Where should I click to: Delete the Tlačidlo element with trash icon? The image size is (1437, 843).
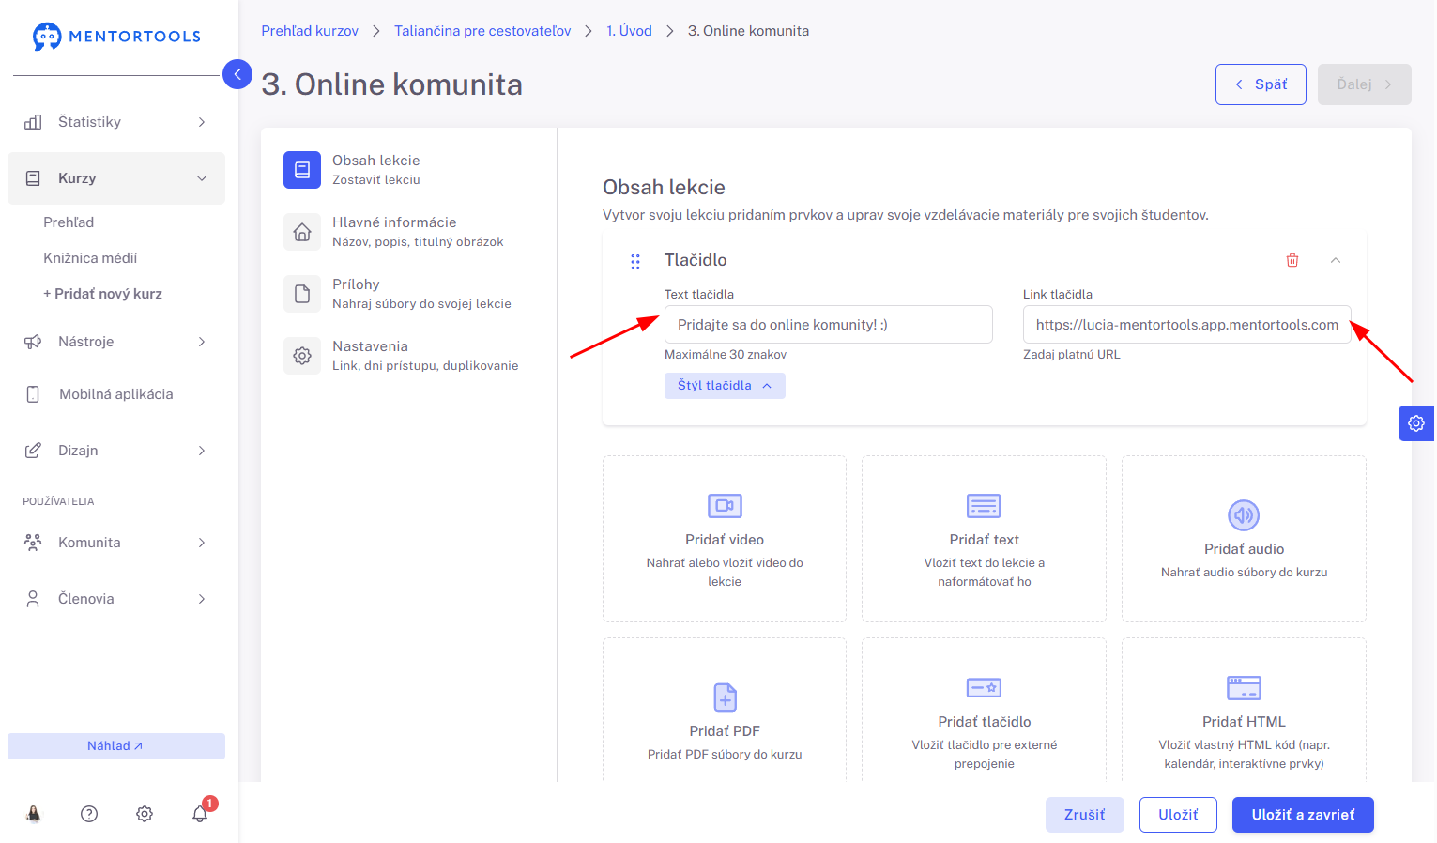(x=1292, y=260)
